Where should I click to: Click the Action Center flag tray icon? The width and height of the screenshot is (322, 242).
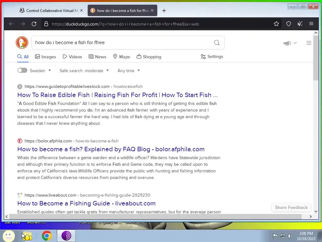(x=275, y=236)
